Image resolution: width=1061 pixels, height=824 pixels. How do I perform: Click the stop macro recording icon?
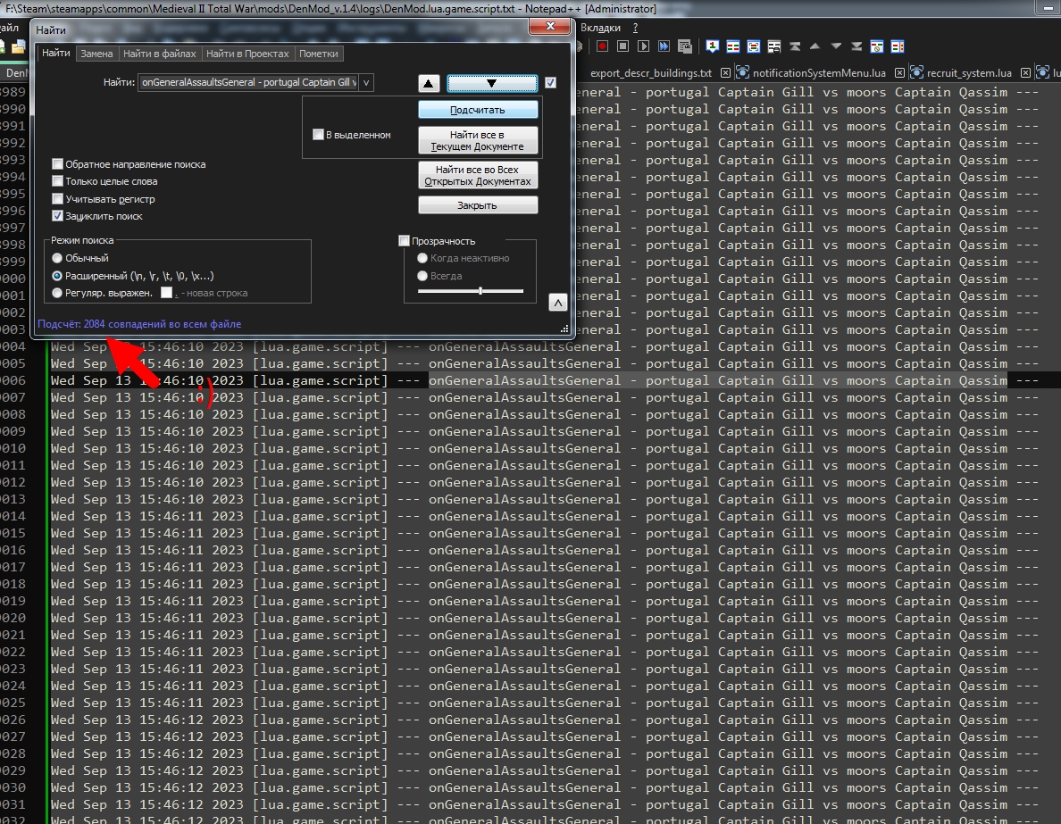coord(623,46)
